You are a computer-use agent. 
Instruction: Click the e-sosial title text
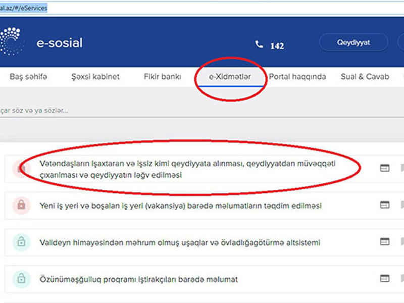pos(60,43)
